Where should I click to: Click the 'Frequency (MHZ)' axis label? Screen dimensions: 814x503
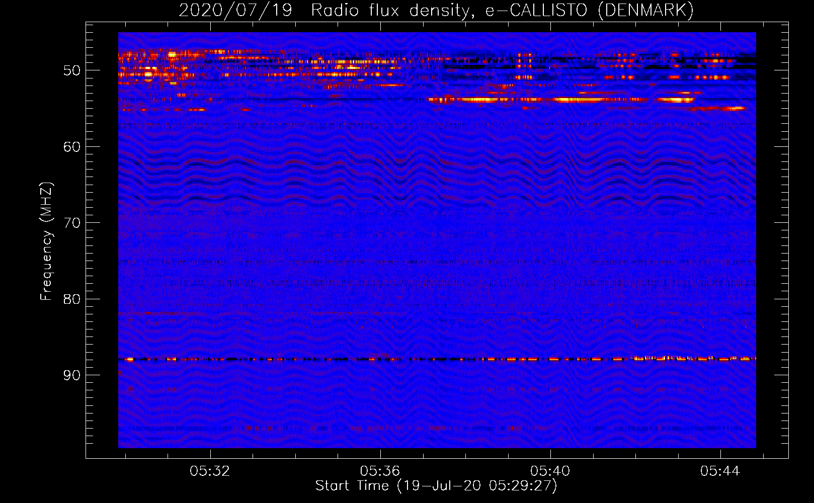pos(46,241)
